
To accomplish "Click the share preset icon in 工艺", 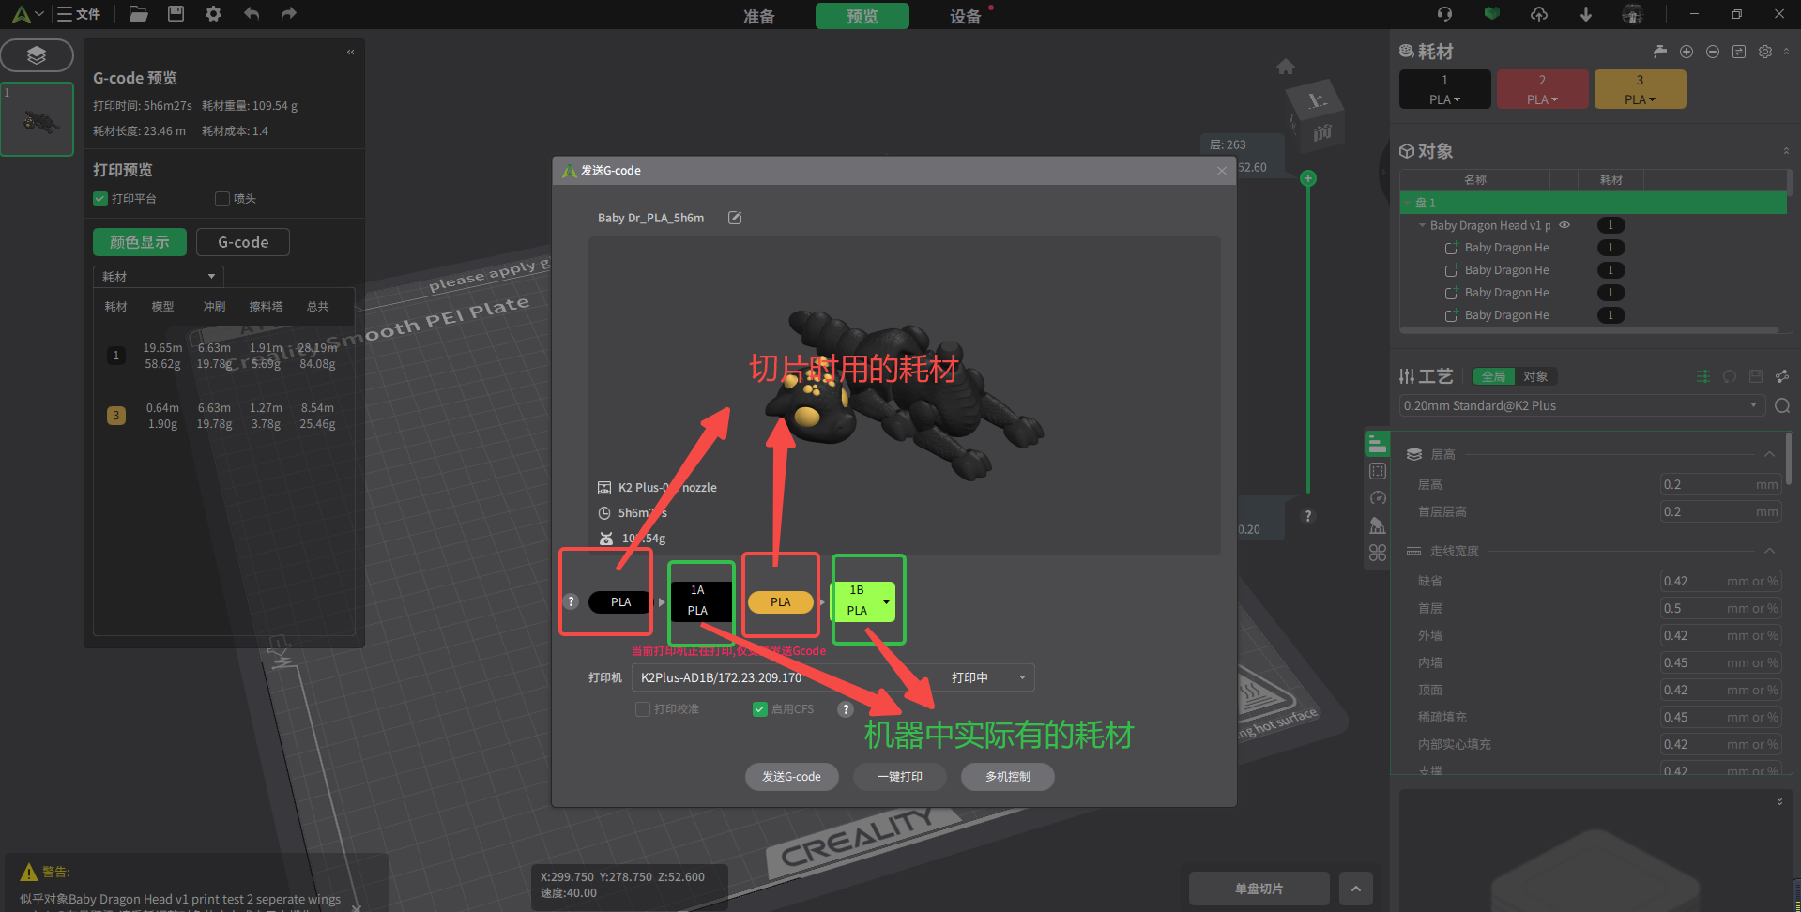I will 1782,376.
